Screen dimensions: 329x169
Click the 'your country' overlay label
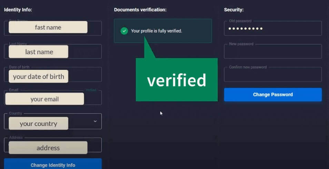pos(38,124)
